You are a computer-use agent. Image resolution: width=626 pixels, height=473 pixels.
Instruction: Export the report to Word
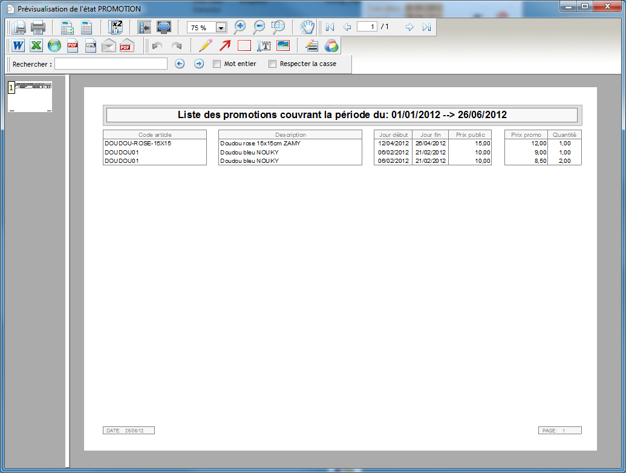18,46
